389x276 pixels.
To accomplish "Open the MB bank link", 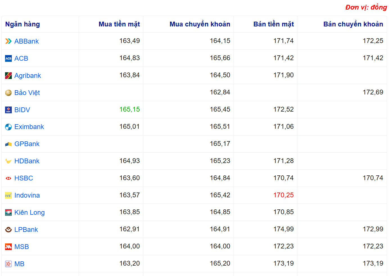I will coord(19,264).
